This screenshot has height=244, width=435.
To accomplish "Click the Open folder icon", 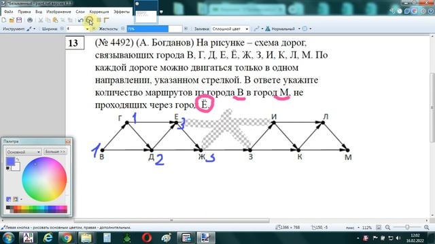I will pos(12,20).
